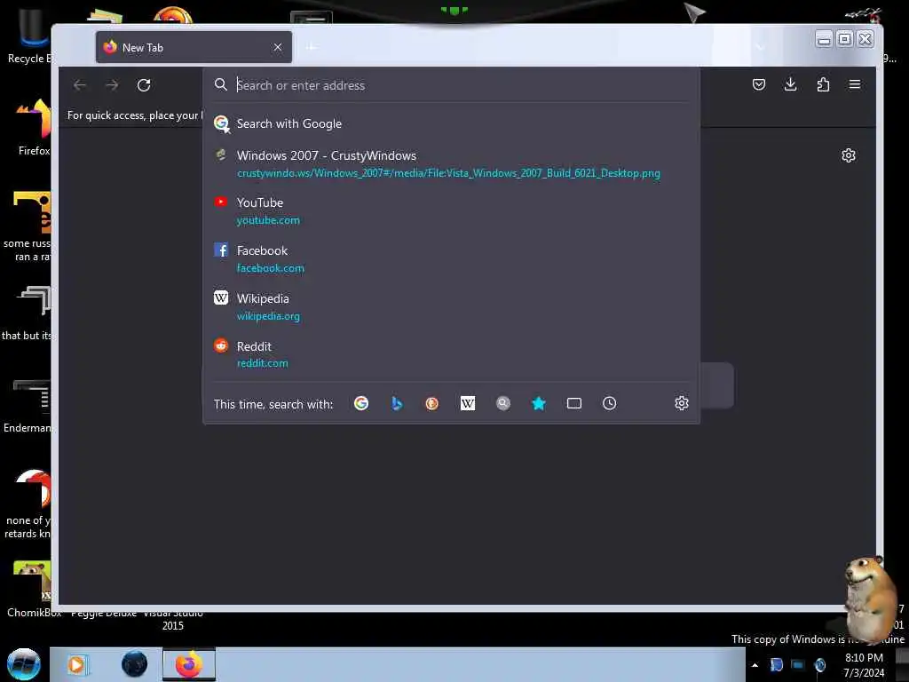The width and height of the screenshot is (909, 682).
Task: Open the Downloads panel icon
Action: tap(790, 84)
